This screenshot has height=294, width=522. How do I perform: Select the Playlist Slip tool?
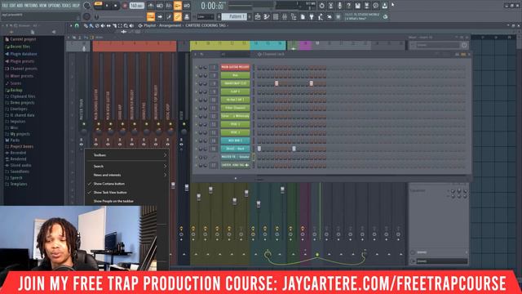[108, 25]
